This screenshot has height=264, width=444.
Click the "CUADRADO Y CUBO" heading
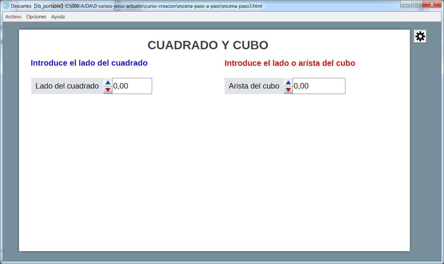click(x=208, y=45)
